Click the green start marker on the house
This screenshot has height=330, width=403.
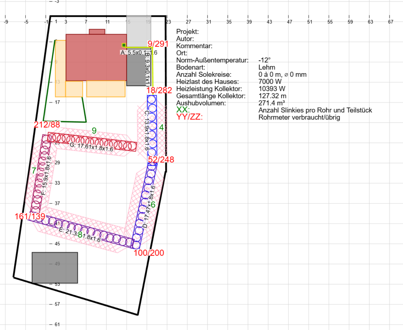coord(124,45)
